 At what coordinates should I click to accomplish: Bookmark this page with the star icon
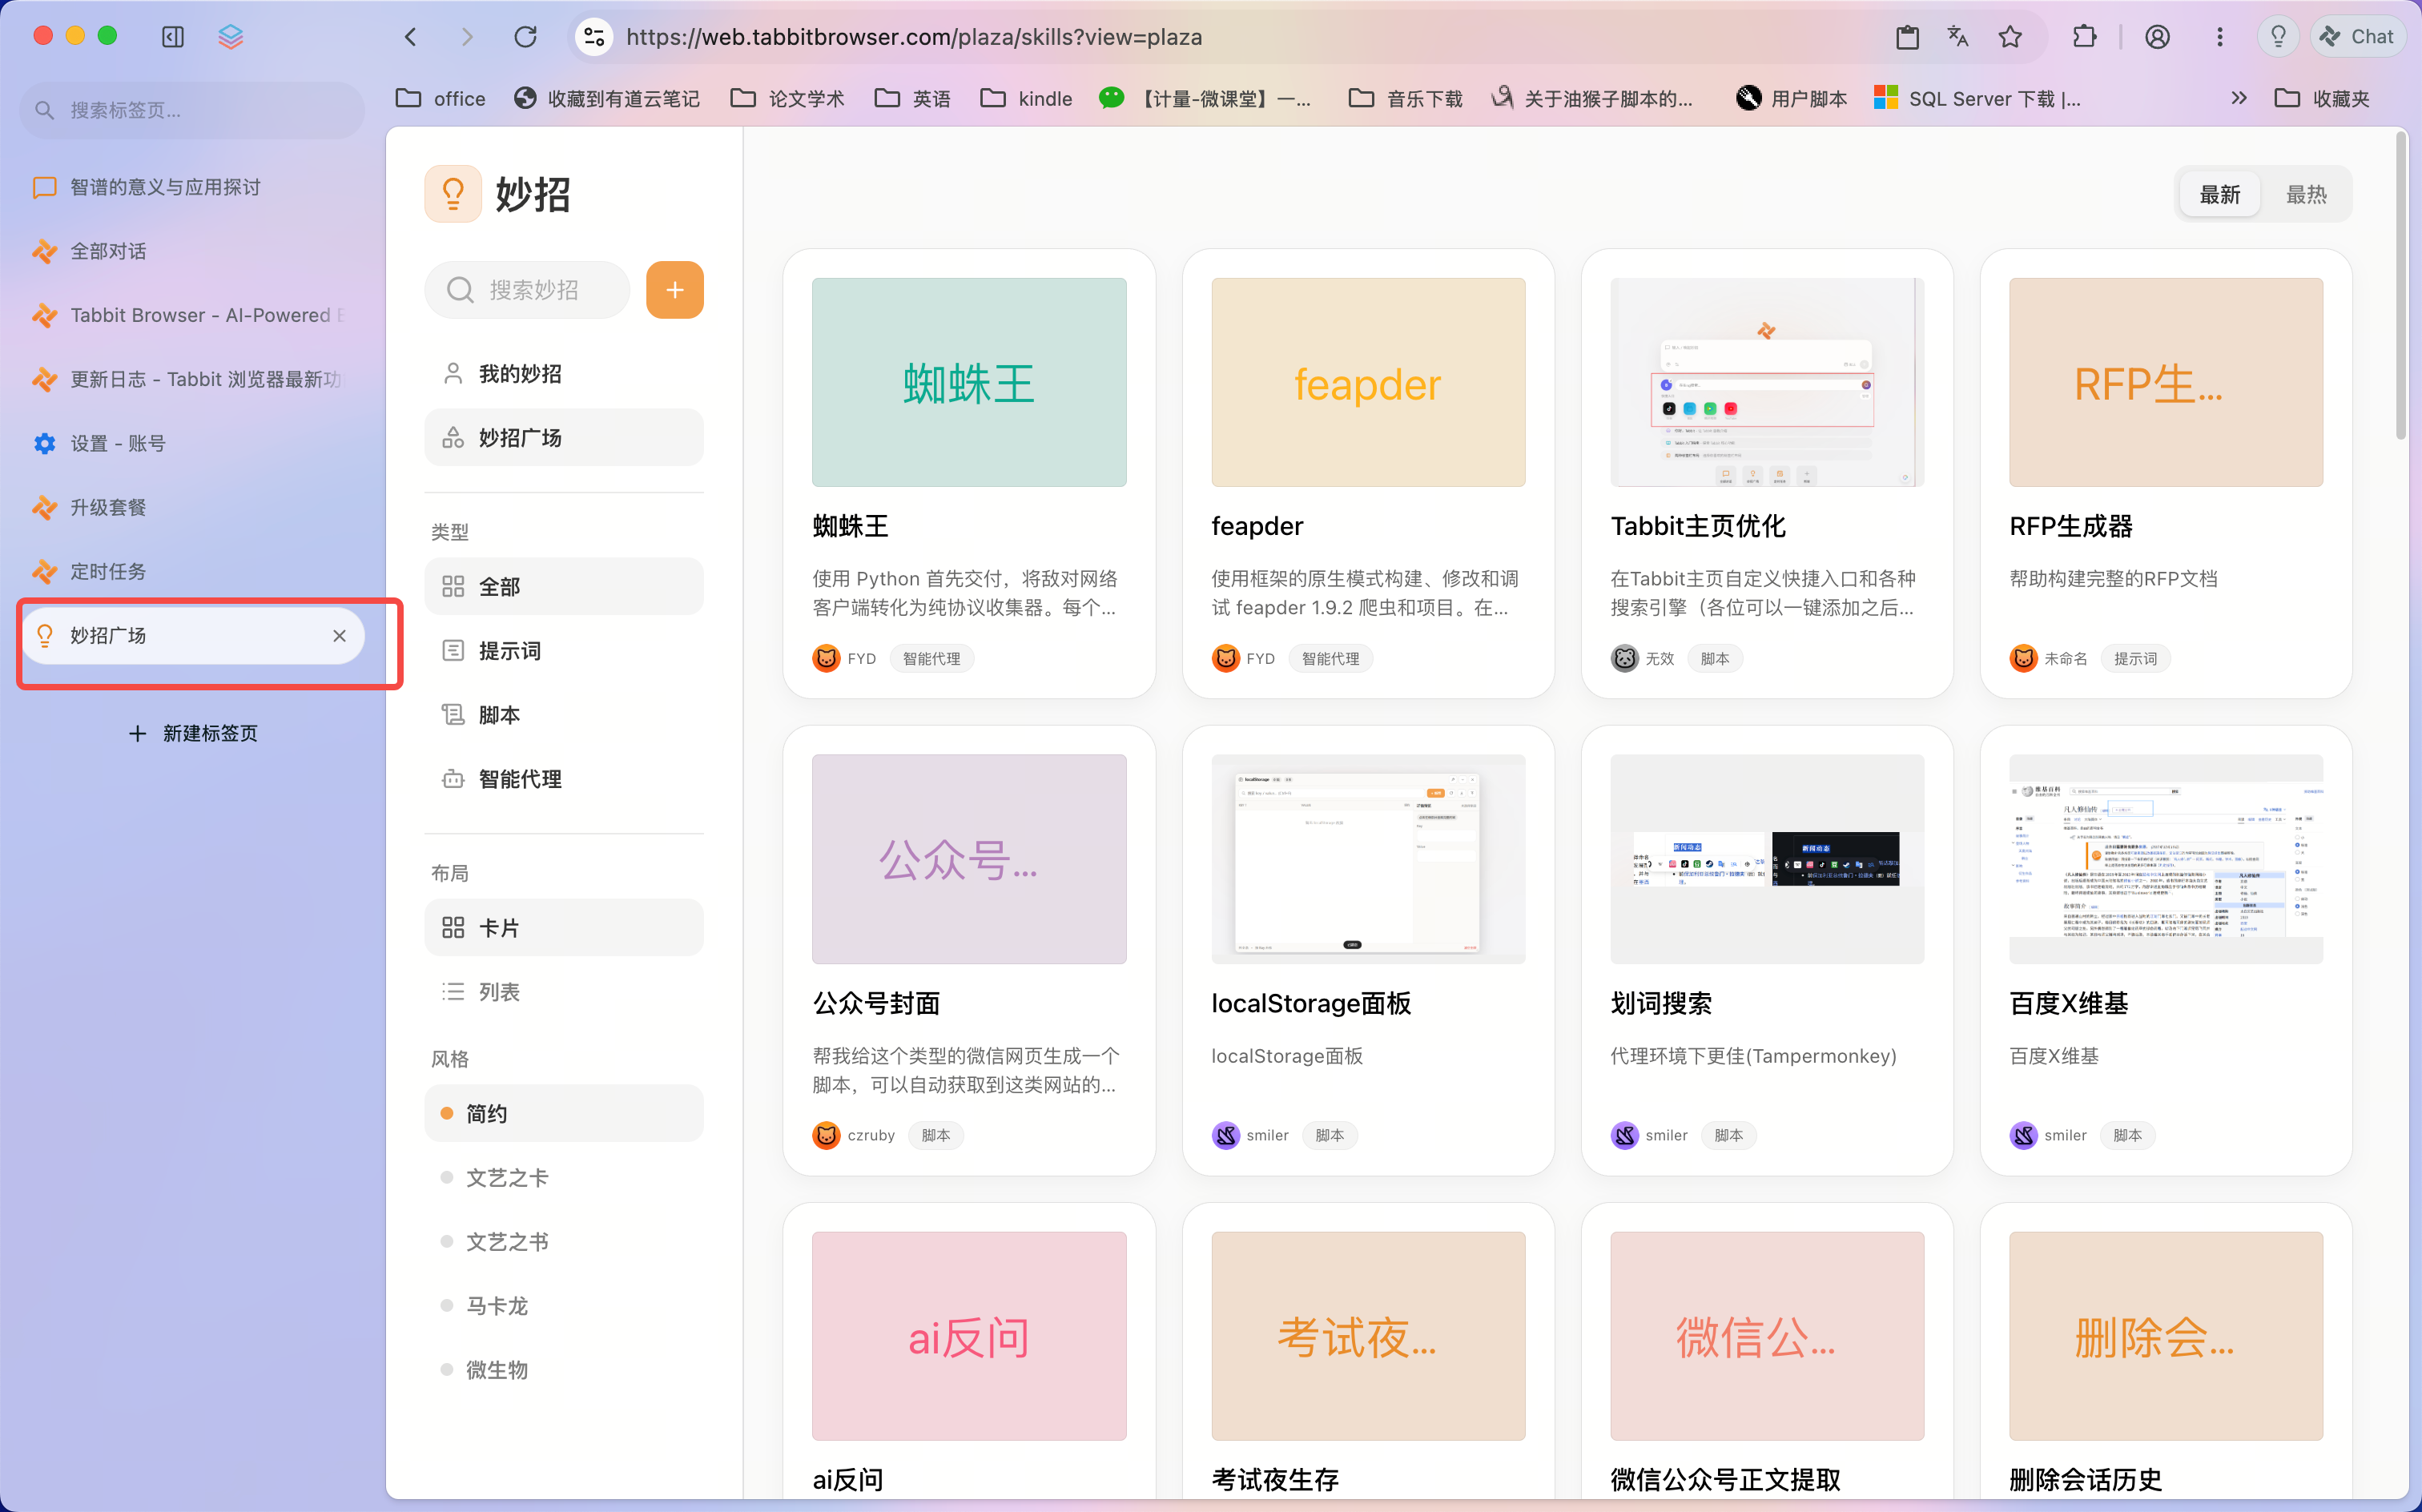[2010, 37]
